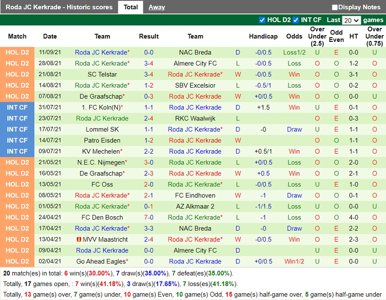Open SBV Excelsior team link
Viewport: 386px width, 300px height.
pyautogui.click(x=195, y=86)
